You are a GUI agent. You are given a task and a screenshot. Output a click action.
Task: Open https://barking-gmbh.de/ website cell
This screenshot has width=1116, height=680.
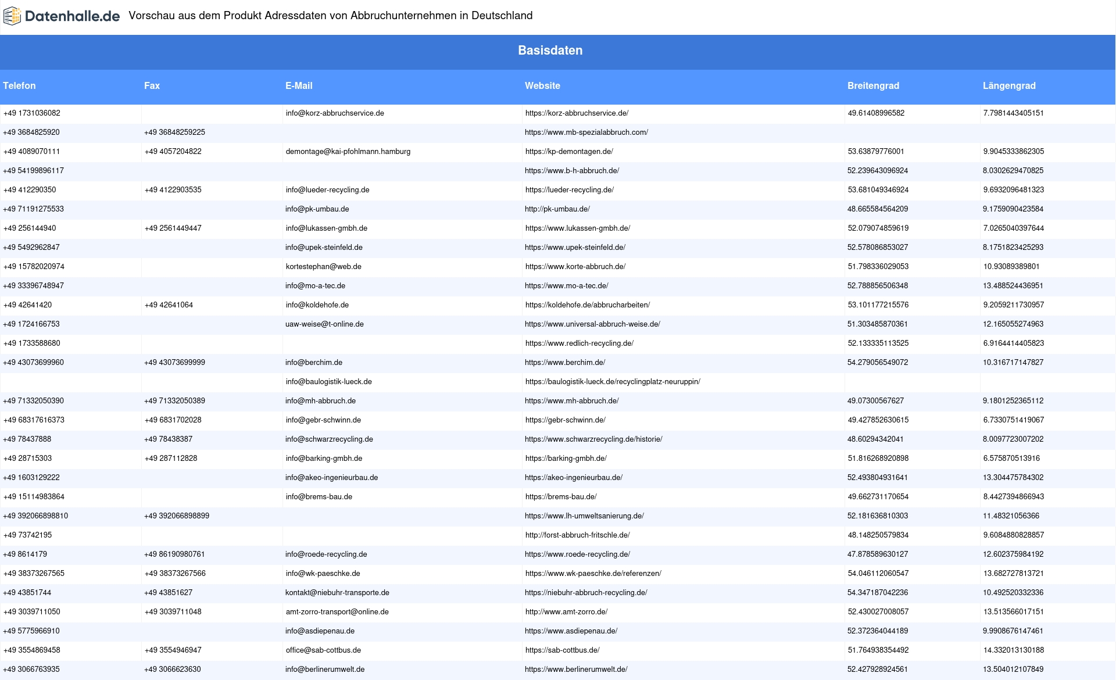pos(566,459)
